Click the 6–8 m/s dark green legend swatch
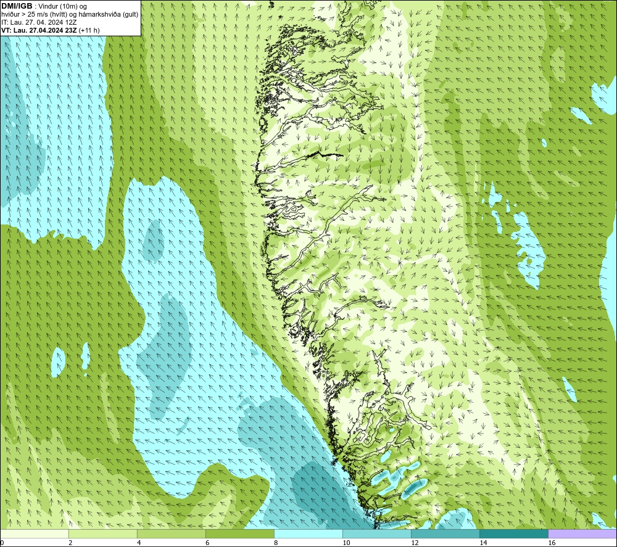This screenshot has width=617, height=547. pyautogui.click(x=240, y=533)
